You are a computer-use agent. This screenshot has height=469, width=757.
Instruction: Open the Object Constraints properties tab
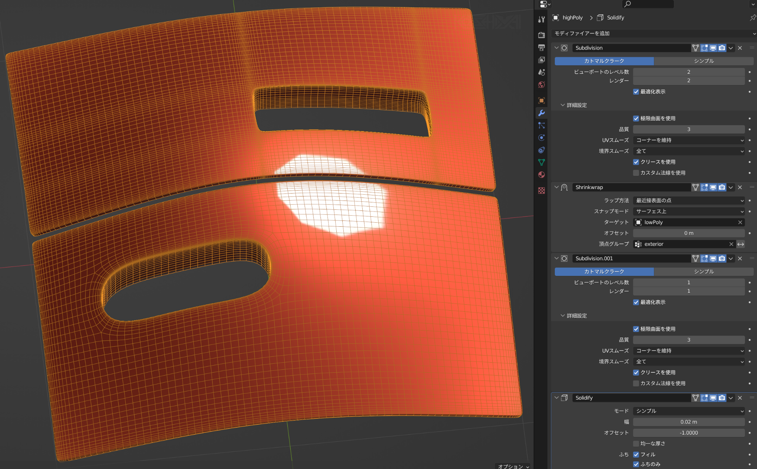[542, 150]
